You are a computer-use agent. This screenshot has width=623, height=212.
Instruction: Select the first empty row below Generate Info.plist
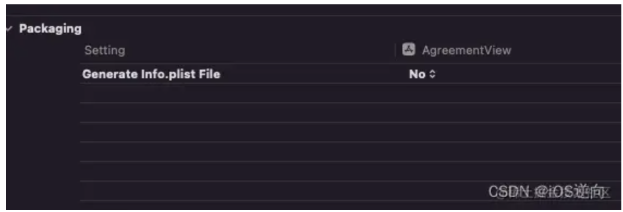pyautogui.click(x=351, y=93)
